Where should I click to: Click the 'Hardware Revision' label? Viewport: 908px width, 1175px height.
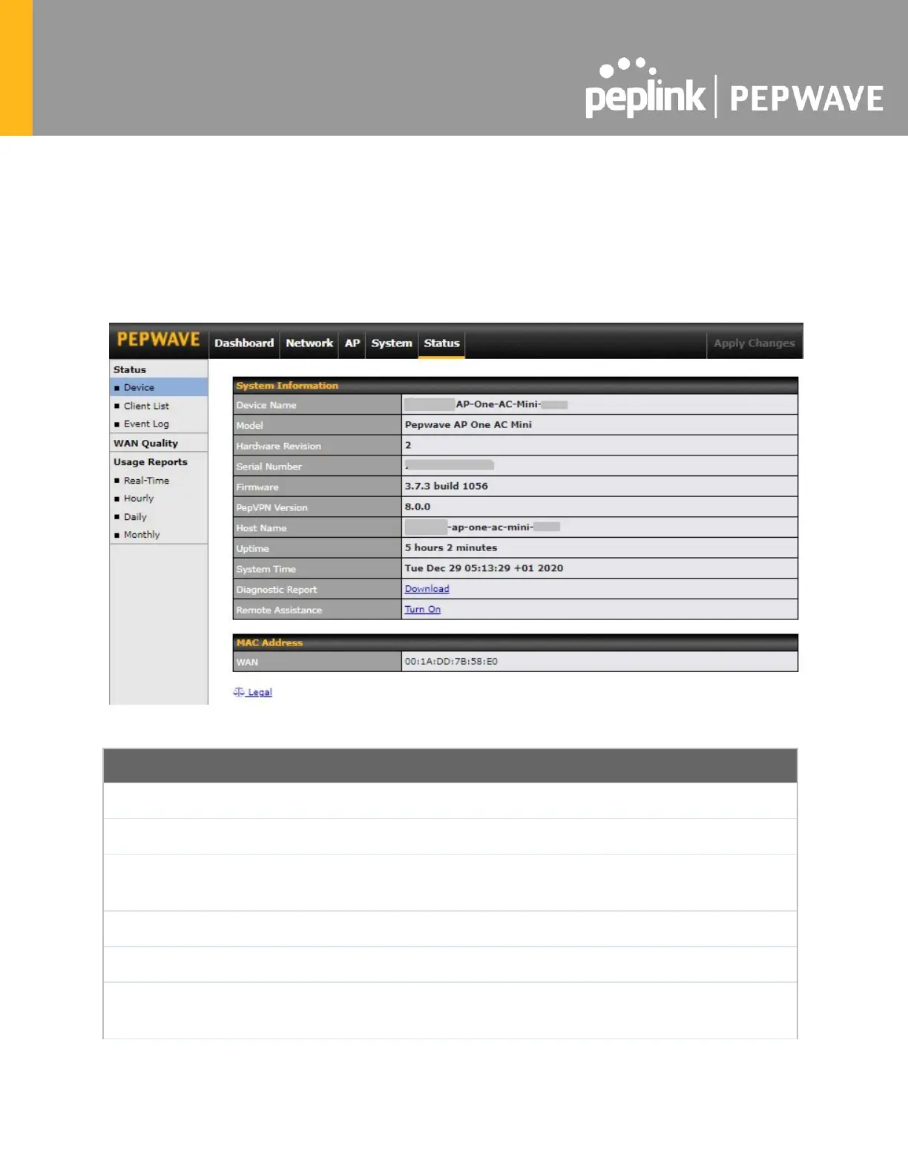tap(278, 446)
